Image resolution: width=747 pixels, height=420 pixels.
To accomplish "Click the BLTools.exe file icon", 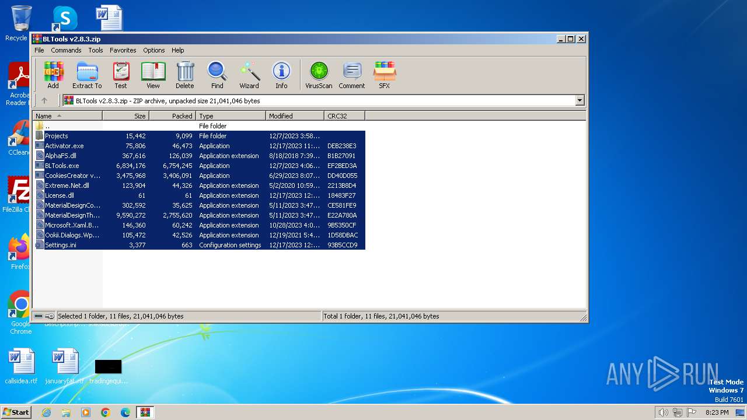I will [x=40, y=166].
